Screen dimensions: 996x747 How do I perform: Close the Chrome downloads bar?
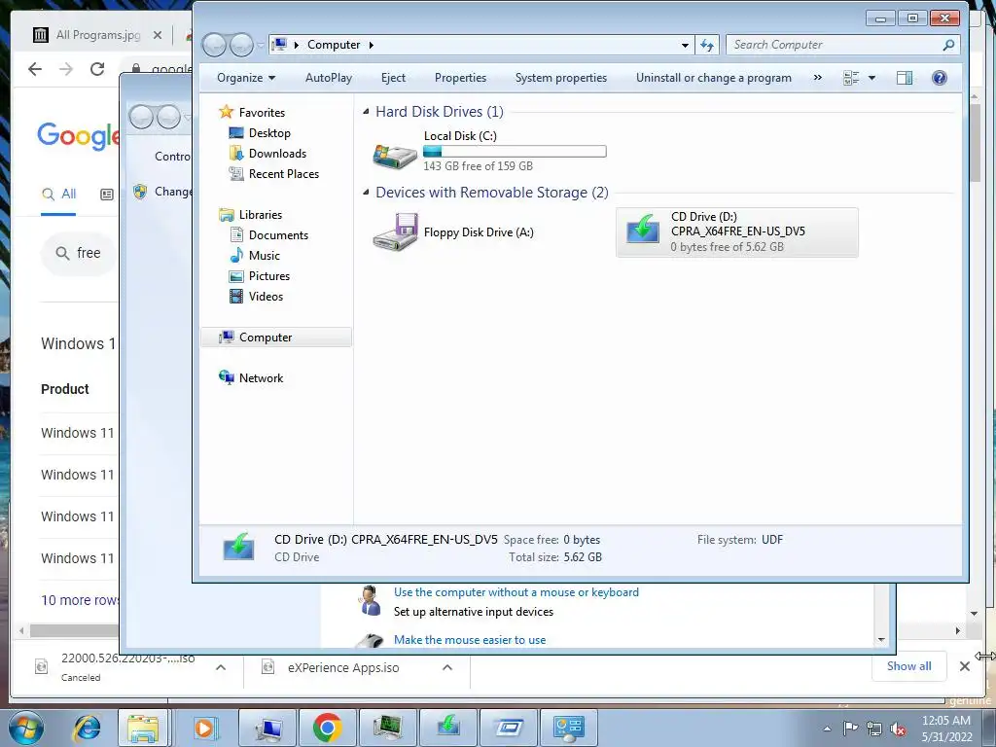pos(964,666)
